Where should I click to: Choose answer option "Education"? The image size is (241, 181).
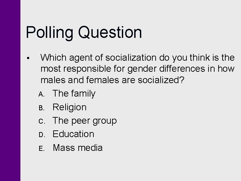(73, 134)
